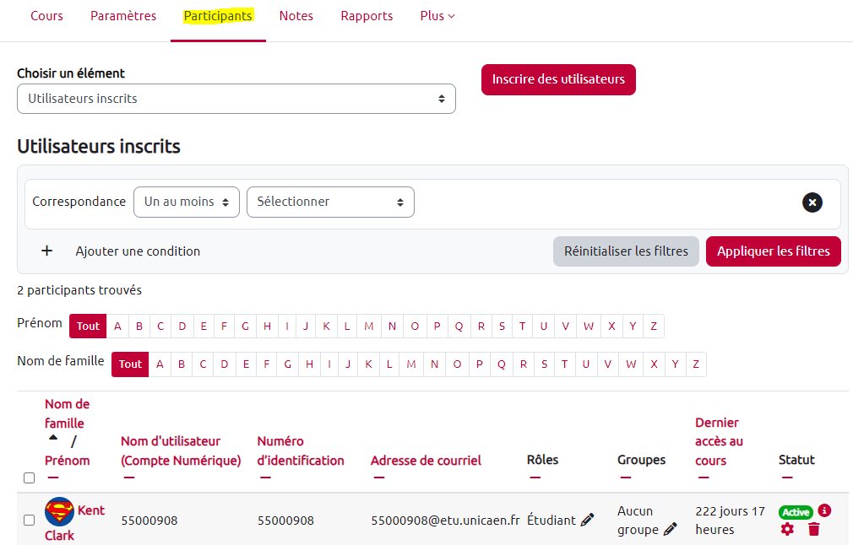
Task: Sort by Dernier accès au cours column
Action: coord(719,441)
